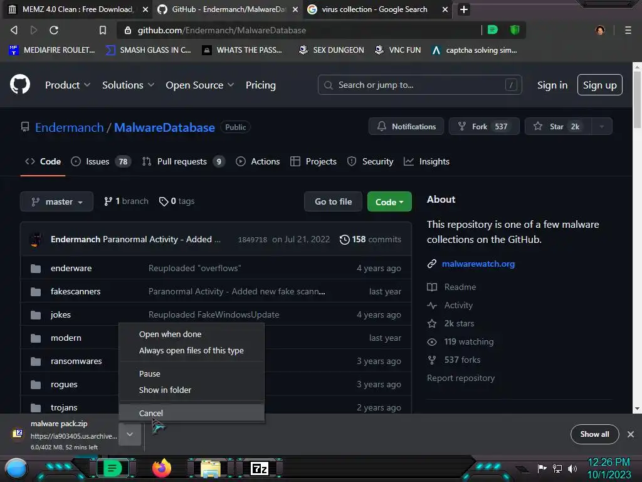Close the virus collection Google Search tab
Viewport: 642px width, 482px height.
(x=445, y=9)
